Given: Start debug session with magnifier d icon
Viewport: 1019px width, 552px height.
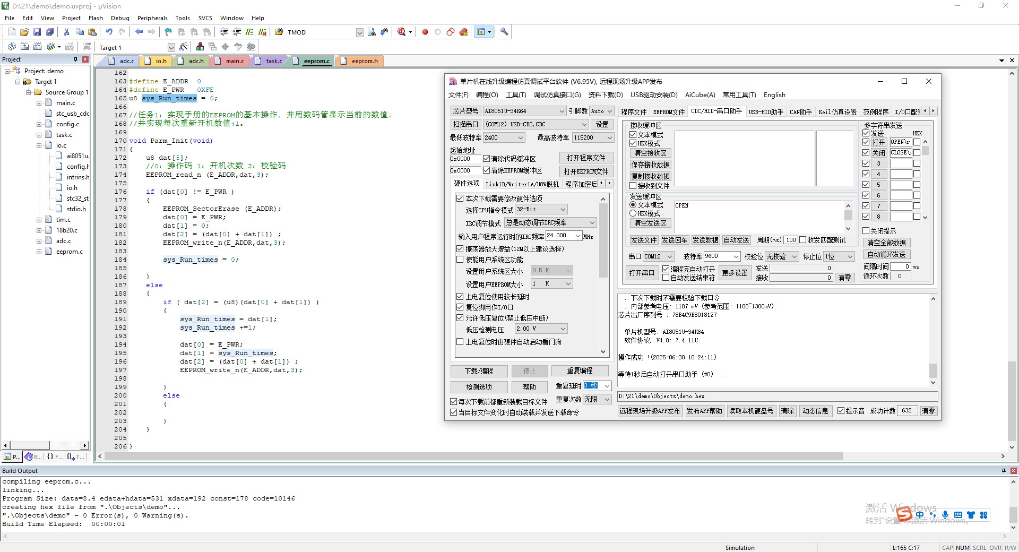Looking at the screenshot, I should pyautogui.click(x=402, y=32).
